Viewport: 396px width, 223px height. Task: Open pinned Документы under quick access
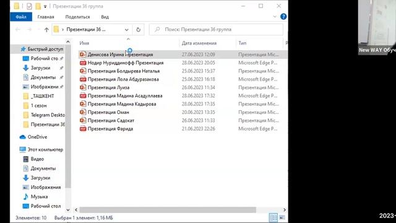43,77
